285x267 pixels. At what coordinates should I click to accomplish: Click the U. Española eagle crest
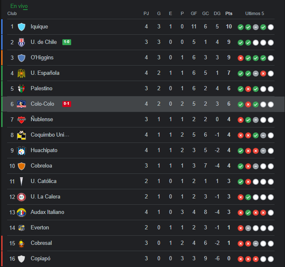pyautogui.click(x=21, y=73)
